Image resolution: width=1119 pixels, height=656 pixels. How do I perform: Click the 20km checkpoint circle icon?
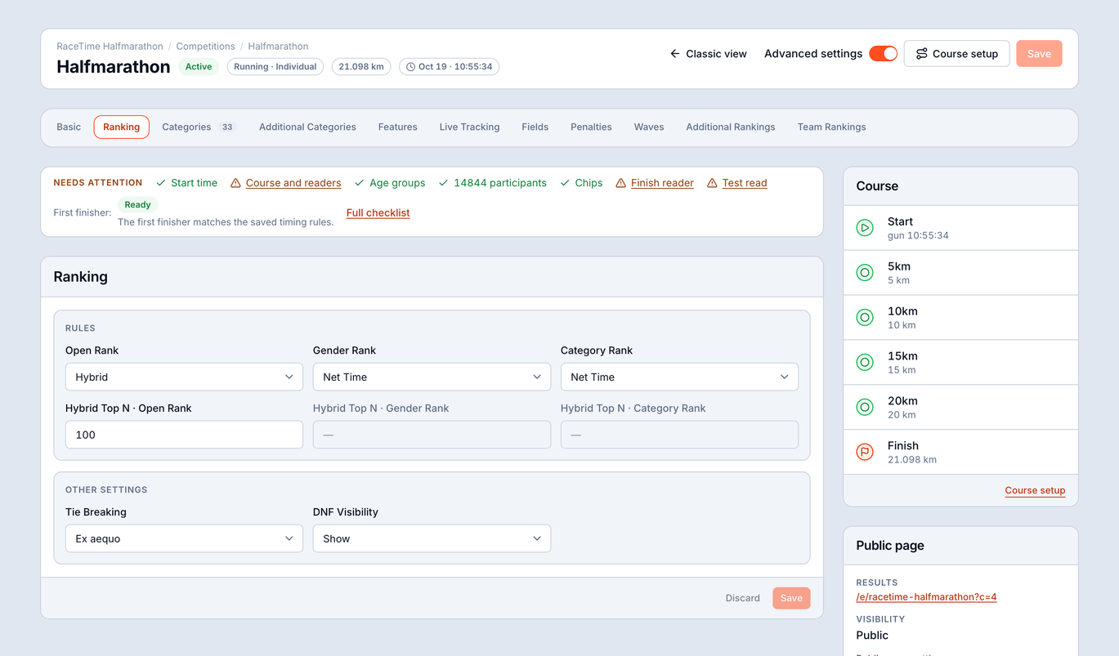point(865,407)
